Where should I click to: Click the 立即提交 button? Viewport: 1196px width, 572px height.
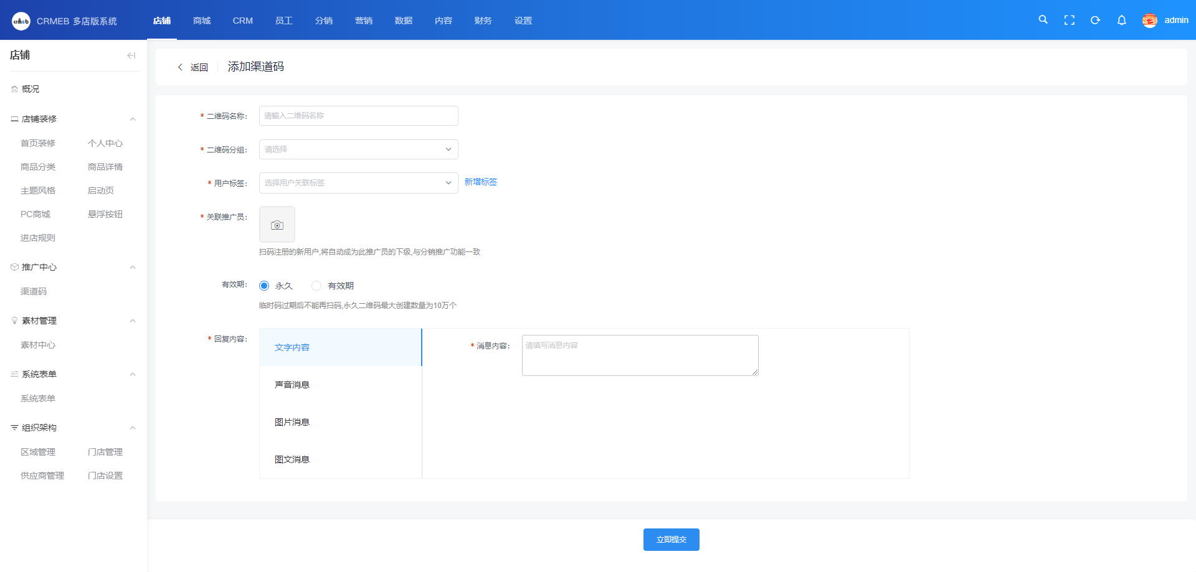click(671, 540)
